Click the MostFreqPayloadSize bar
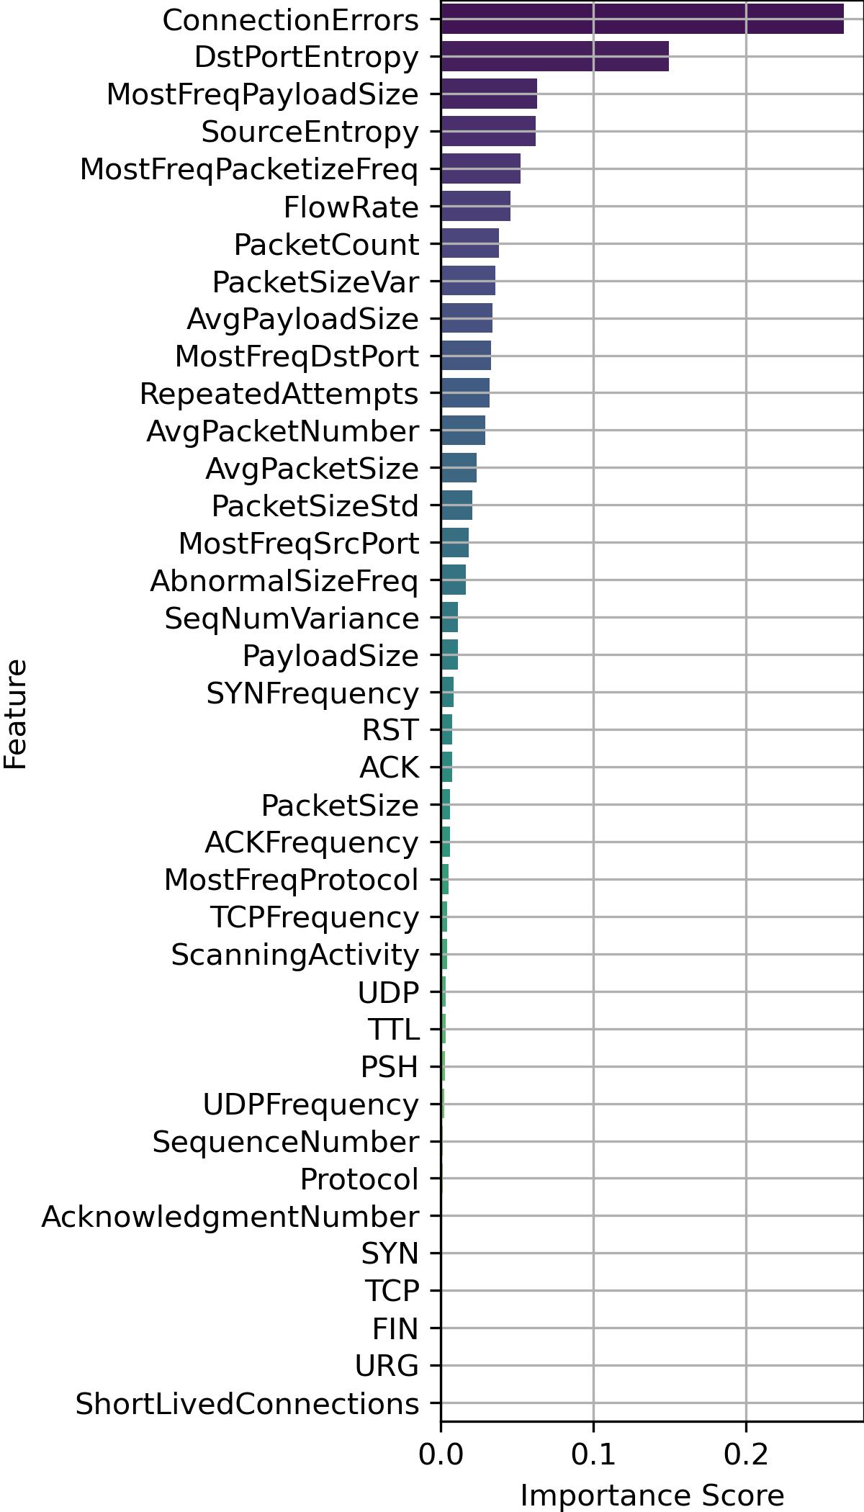Viewport: 864px width, 1512px height. (x=489, y=94)
